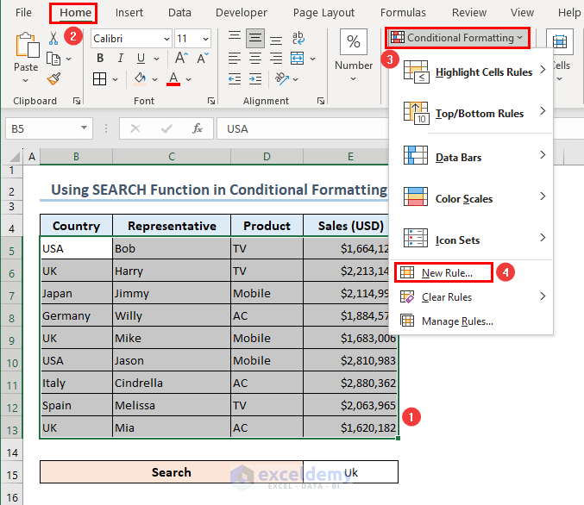This screenshot has width=584, height=505.
Task: Open the Formulas ribbon tab
Action: [403, 13]
